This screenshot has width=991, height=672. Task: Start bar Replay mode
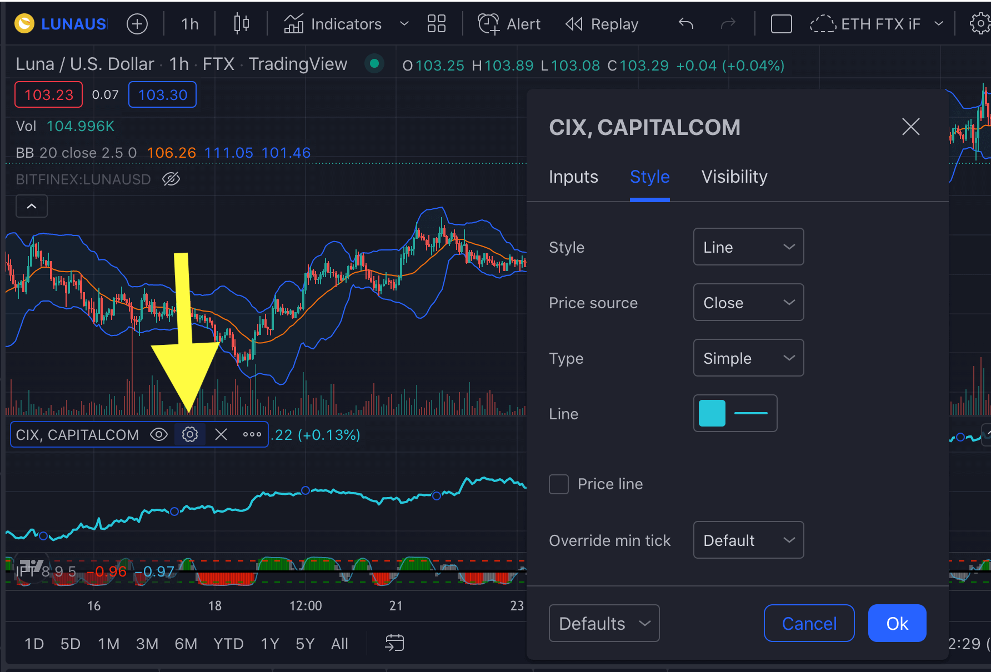click(x=602, y=24)
